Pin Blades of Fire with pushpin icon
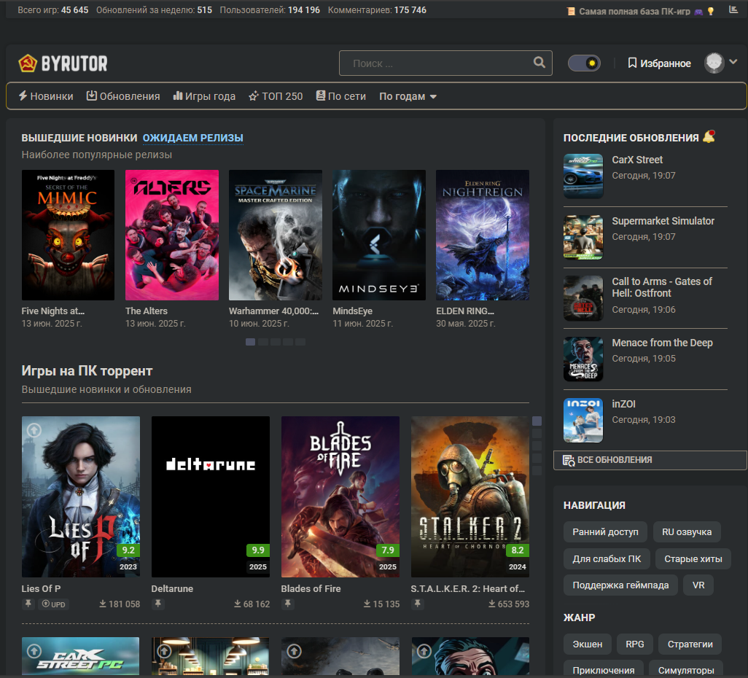This screenshot has width=748, height=678. pos(288,604)
